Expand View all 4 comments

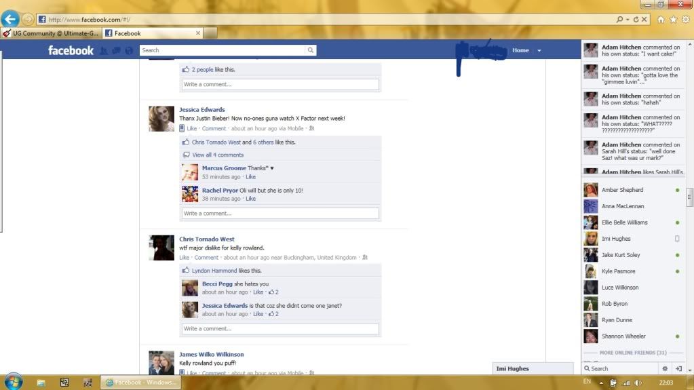(x=218, y=155)
